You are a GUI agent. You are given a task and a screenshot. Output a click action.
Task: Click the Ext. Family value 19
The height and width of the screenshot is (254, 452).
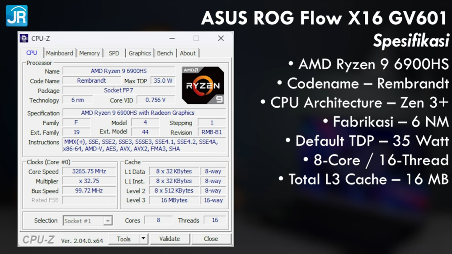tap(76, 132)
